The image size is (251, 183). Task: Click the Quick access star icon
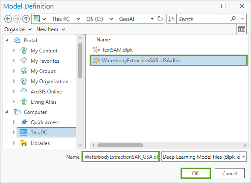click(x=24, y=122)
